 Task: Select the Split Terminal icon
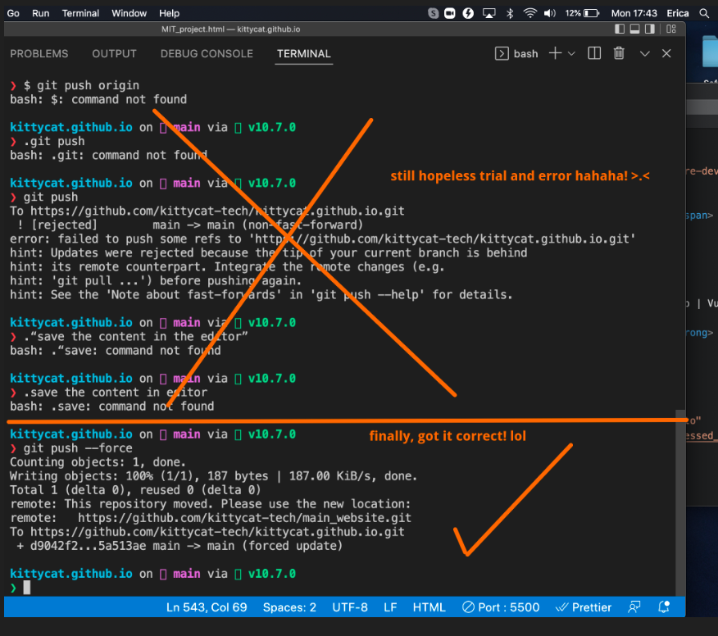pos(593,53)
